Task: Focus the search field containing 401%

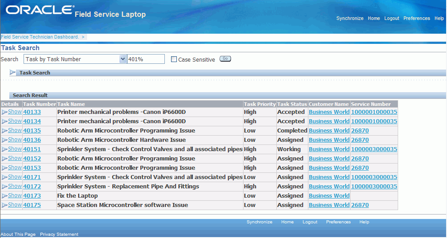Action: [x=146, y=59]
